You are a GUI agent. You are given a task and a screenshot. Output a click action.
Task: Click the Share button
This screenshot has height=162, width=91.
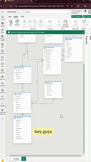87,16
